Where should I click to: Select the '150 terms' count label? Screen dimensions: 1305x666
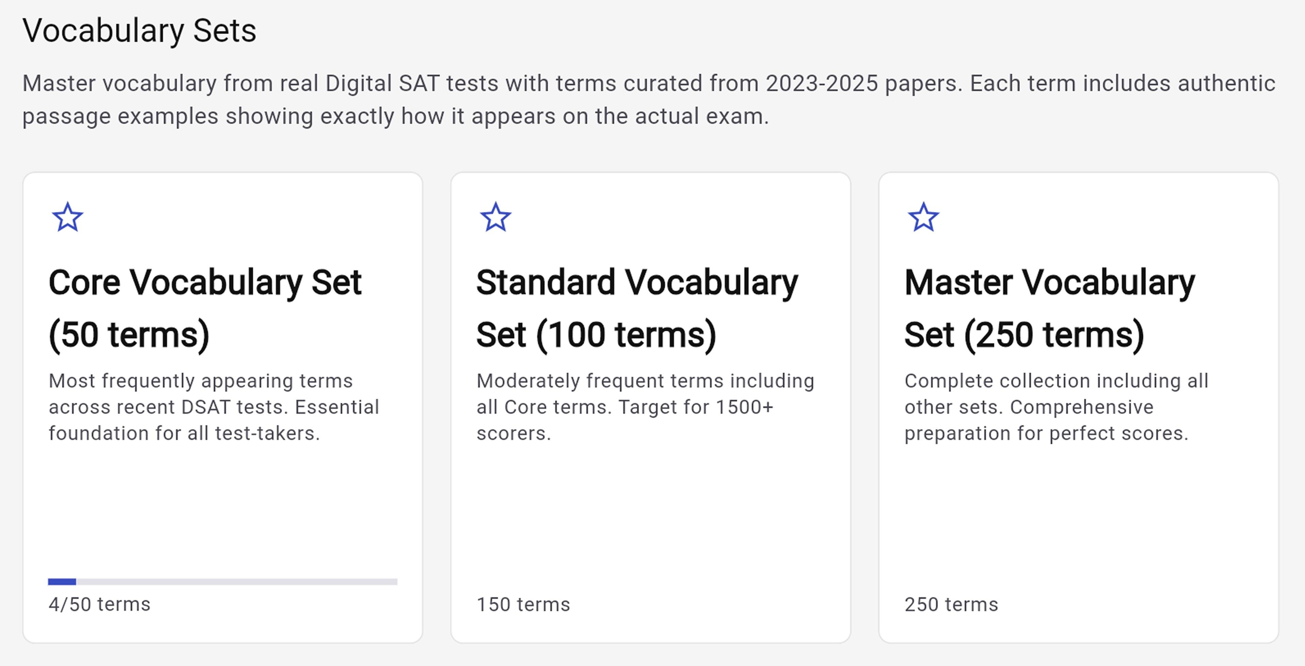pyautogui.click(x=523, y=604)
